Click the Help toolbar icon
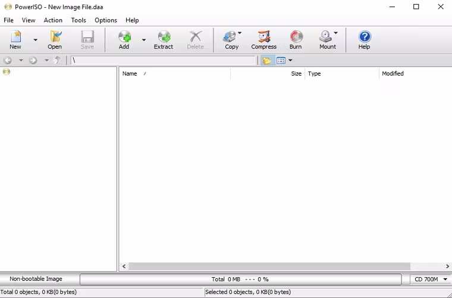This screenshot has width=452, height=298. click(x=365, y=39)
